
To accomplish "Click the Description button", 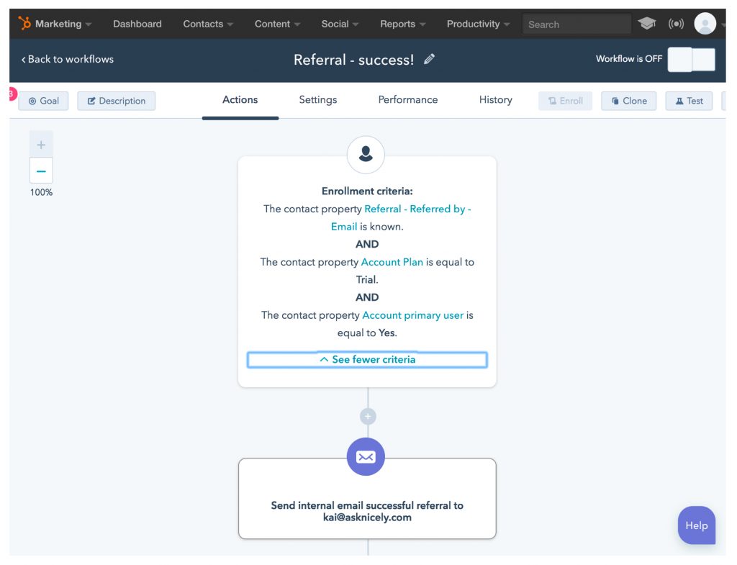I will coord(116,101).
